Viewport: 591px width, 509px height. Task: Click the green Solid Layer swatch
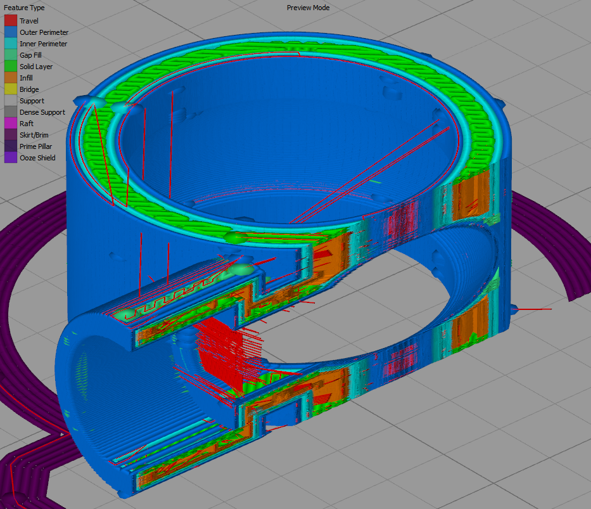coord(11,67)
